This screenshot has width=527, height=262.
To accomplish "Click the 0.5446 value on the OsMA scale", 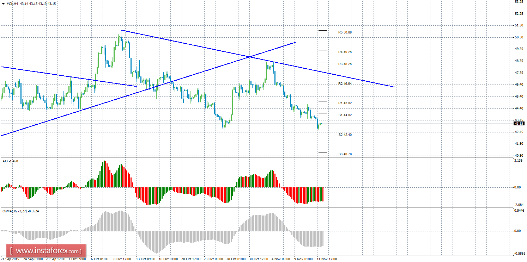I will point(519,211).
